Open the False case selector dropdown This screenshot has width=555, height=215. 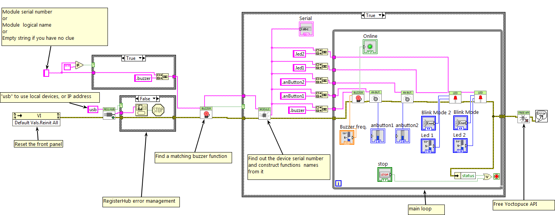145,99
